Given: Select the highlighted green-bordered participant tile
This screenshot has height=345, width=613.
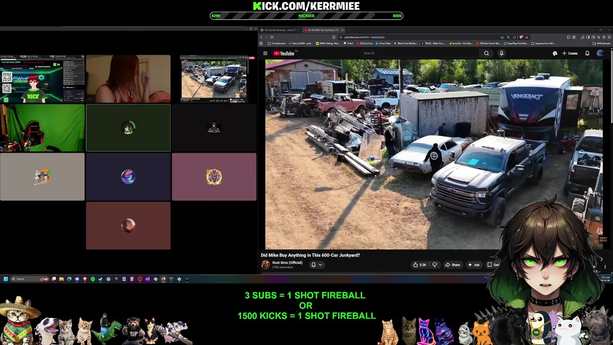Looking at the screenshot, I should (128, 128).
